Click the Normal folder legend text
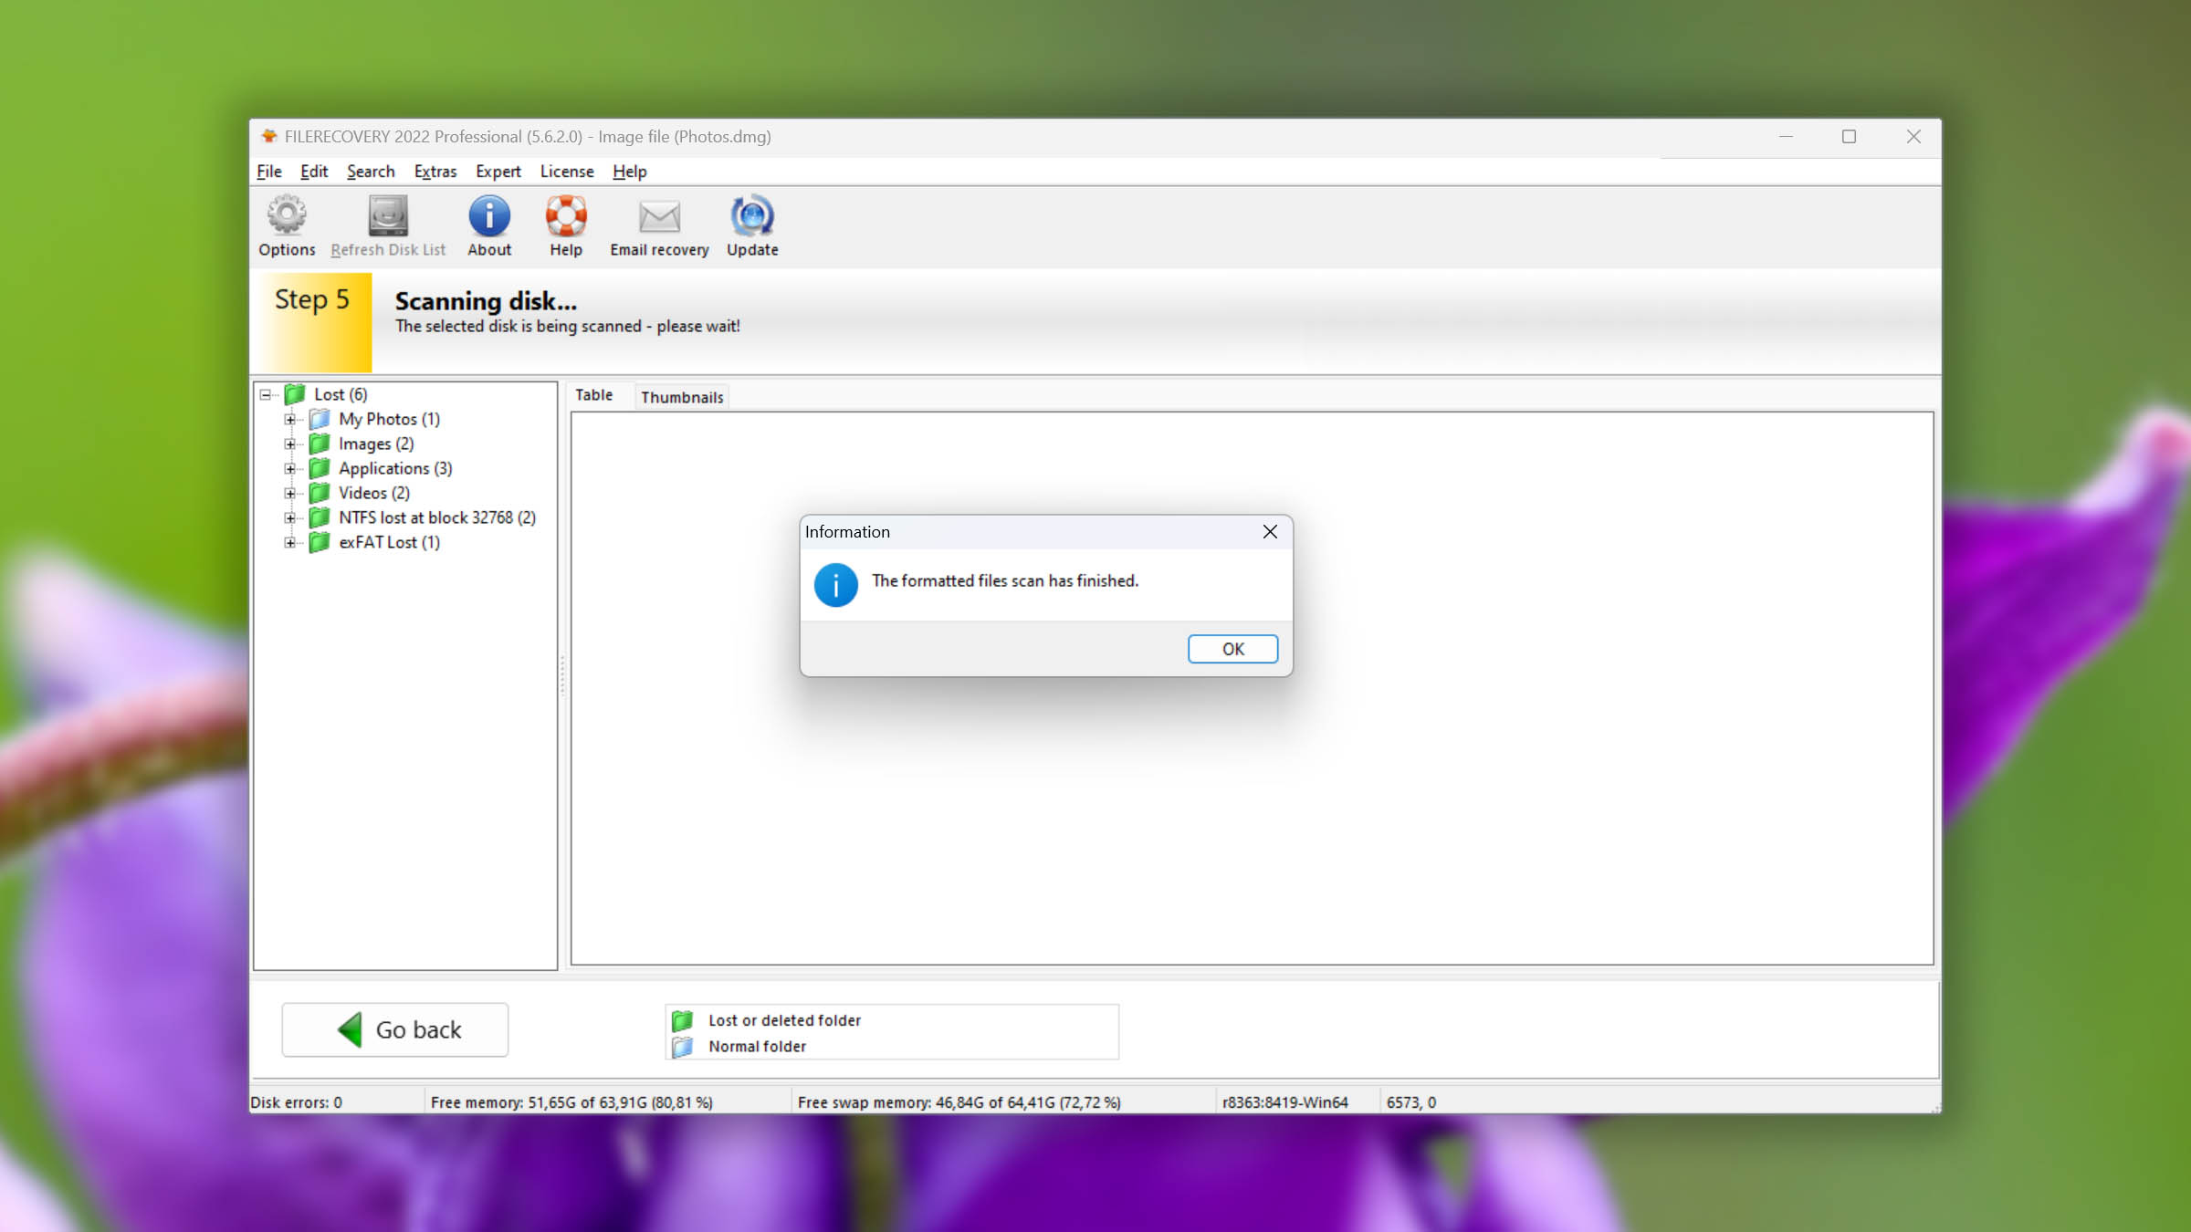Viewport: 2191px width, 1232px height. tap(757, 1046)
